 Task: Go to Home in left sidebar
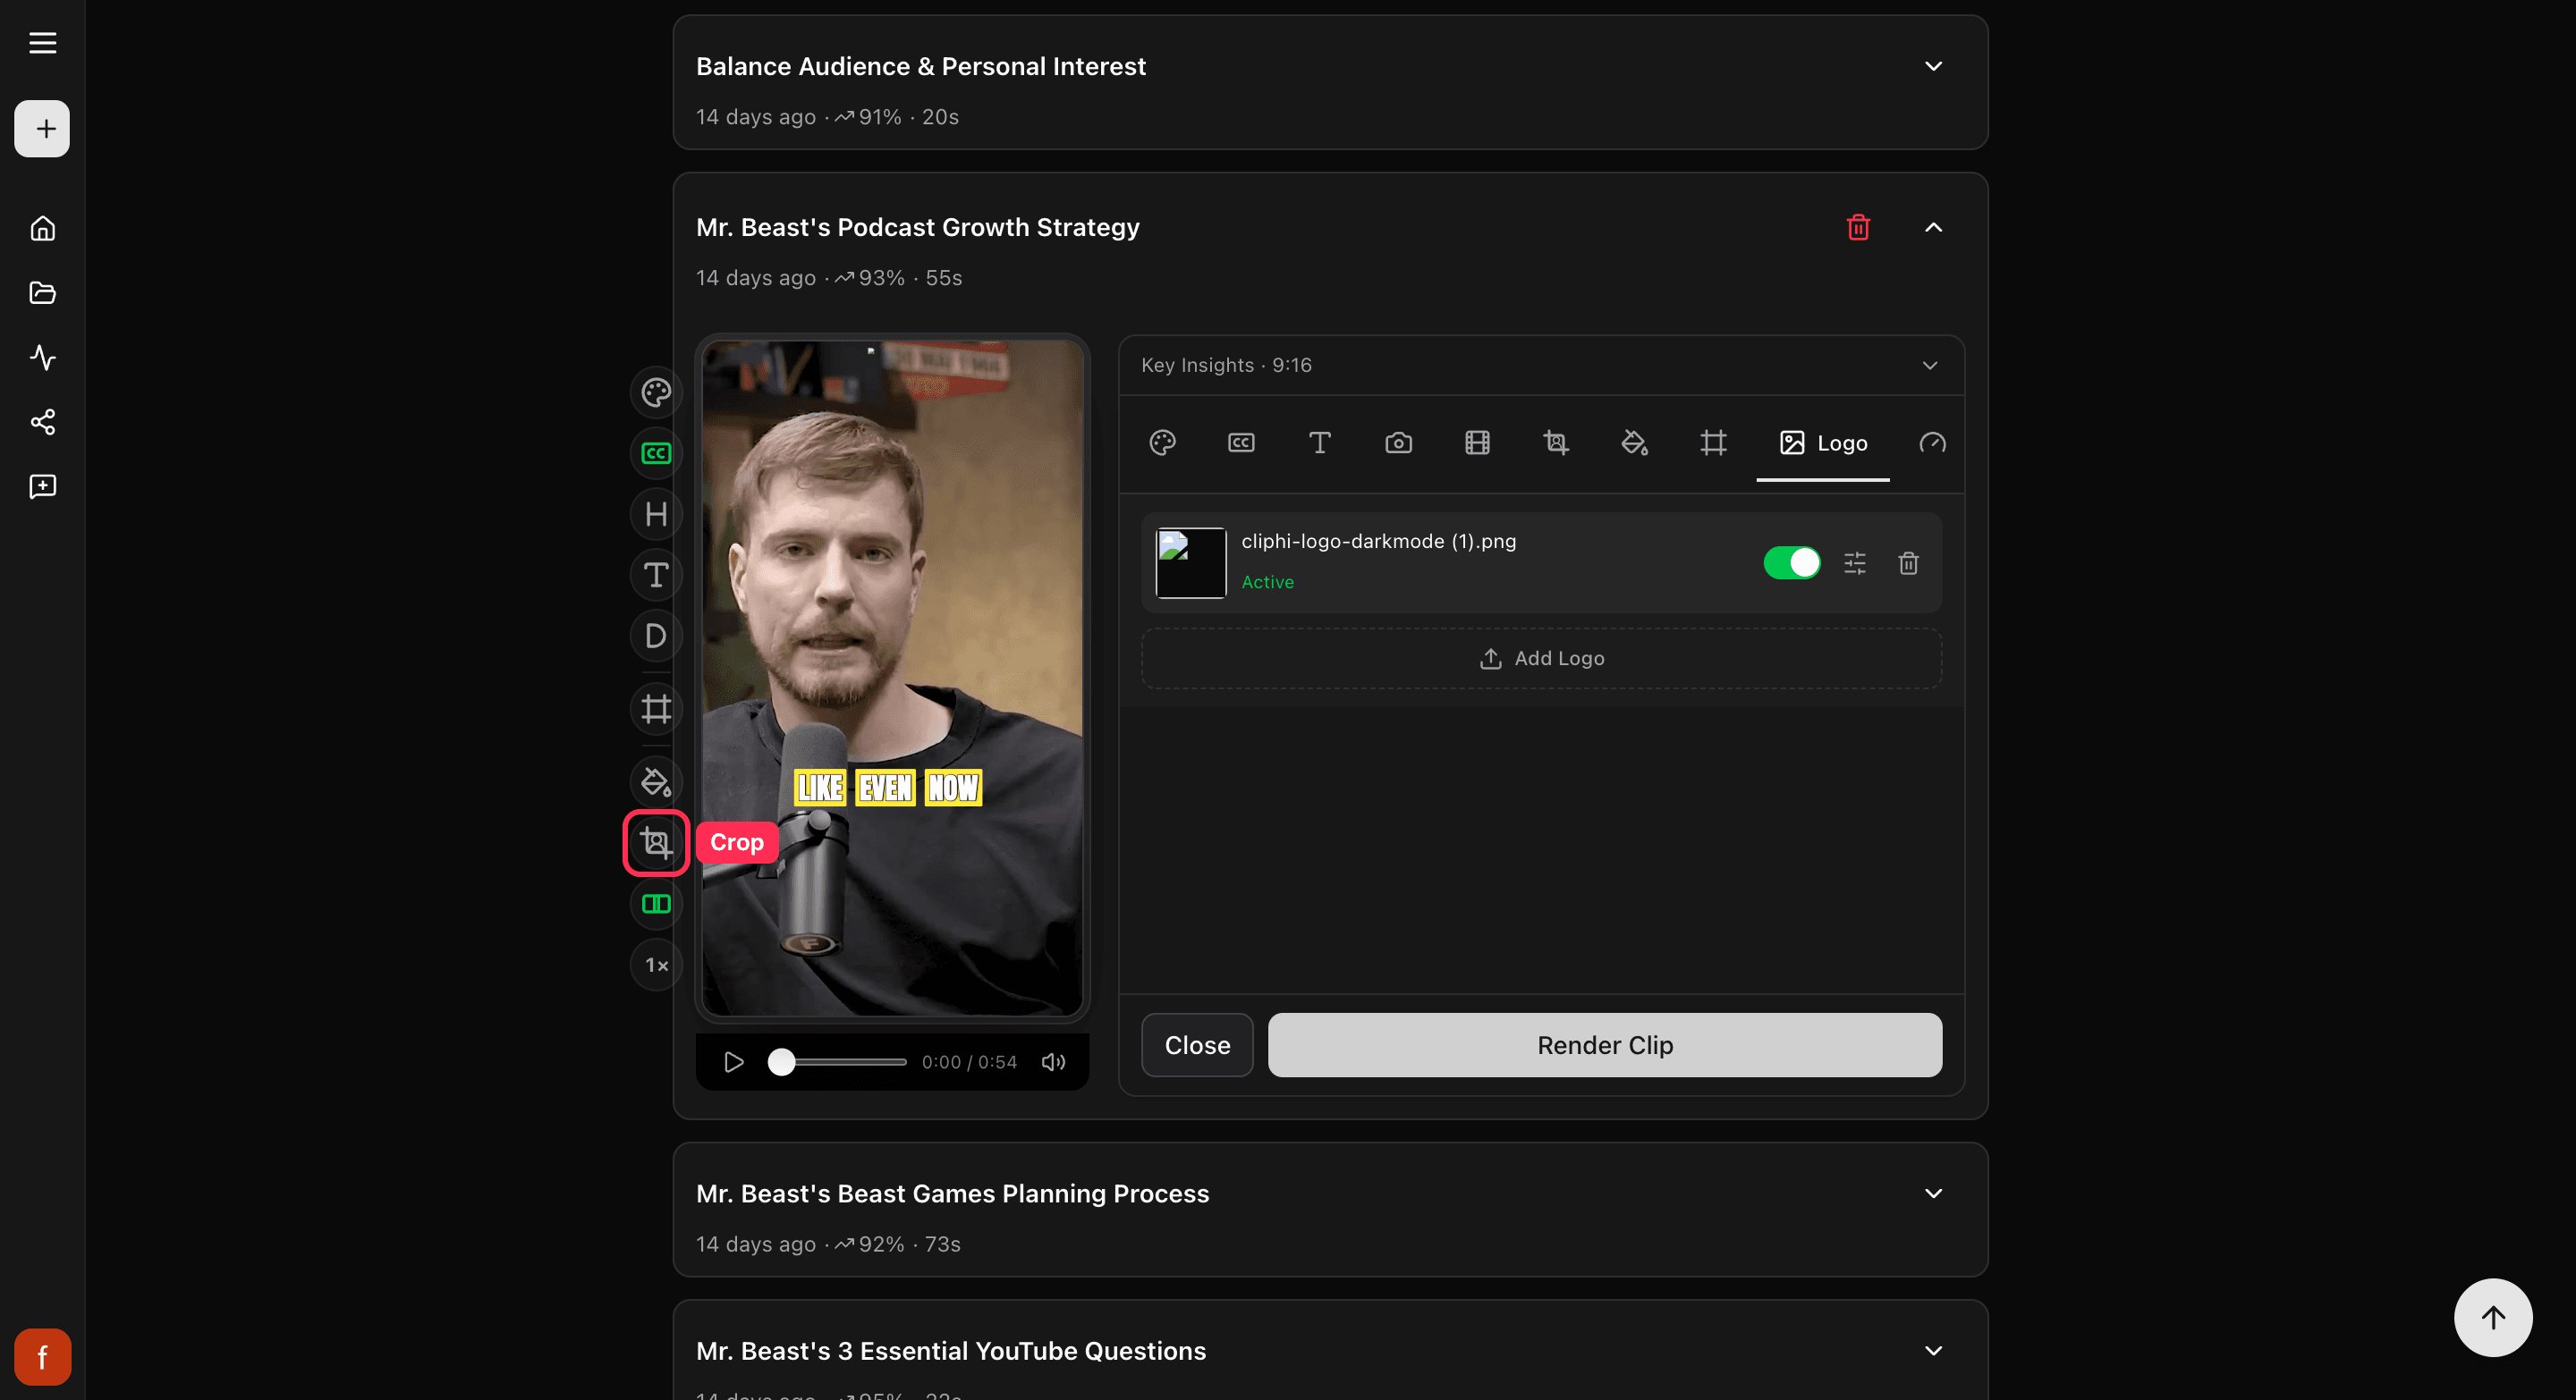coord(42,228)
